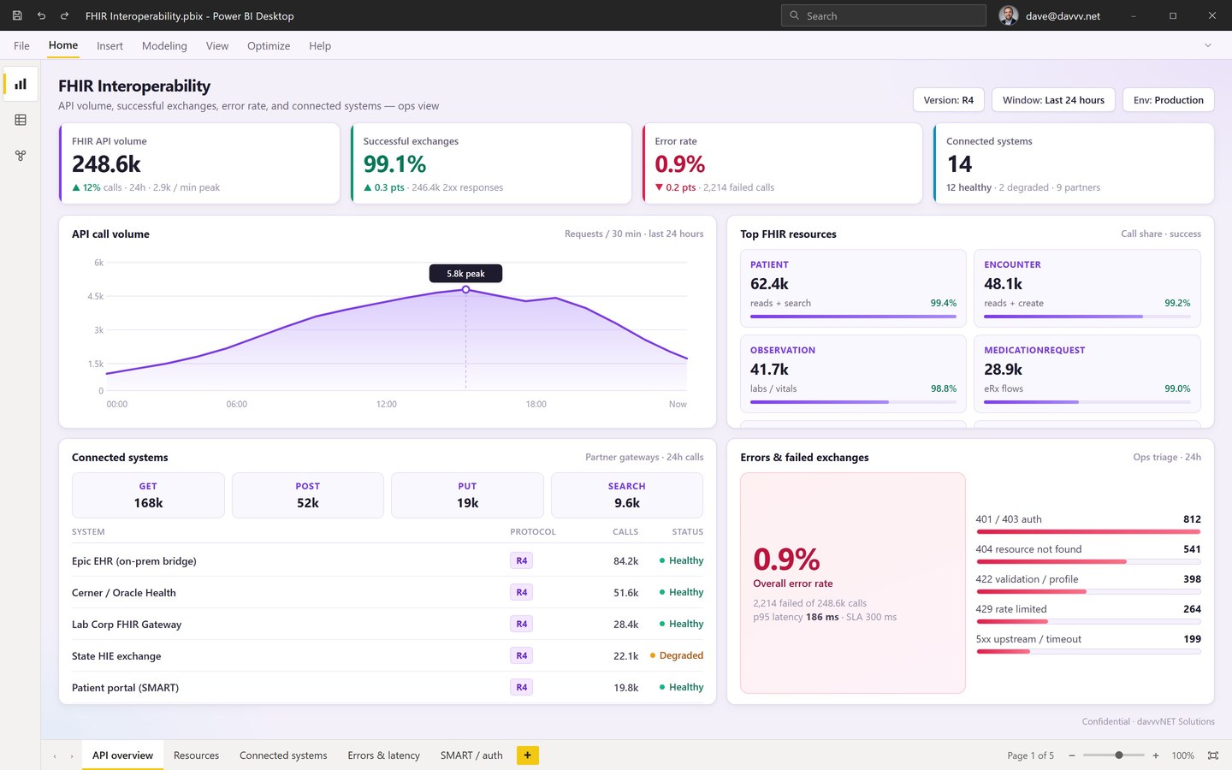Click the 422 validation / profile row
Screen dimensions: 1232x770
coord(1088,584)
